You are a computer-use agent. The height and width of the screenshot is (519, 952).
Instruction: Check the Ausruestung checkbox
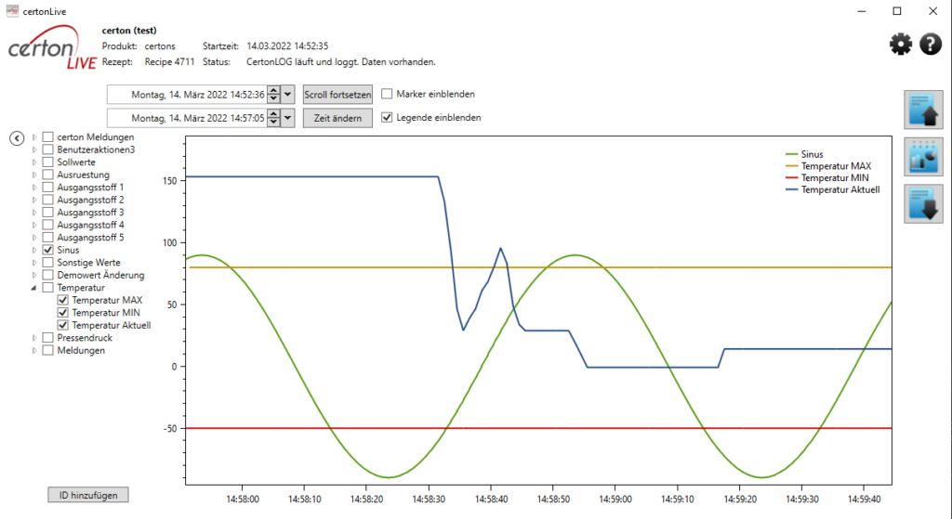pos(48,175)
